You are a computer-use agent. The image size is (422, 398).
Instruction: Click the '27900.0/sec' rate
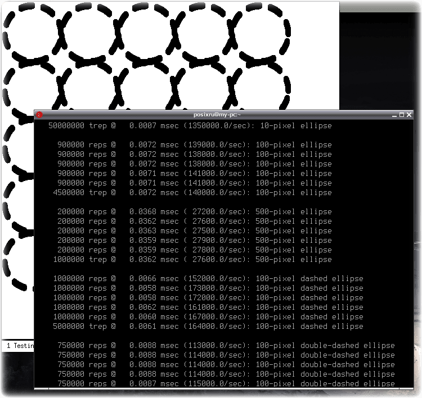[217, 240]
